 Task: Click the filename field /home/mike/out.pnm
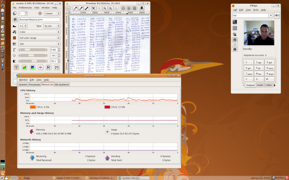coord(39,20)
